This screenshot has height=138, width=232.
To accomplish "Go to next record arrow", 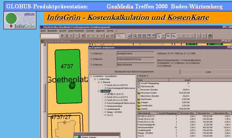I will 97,36.
